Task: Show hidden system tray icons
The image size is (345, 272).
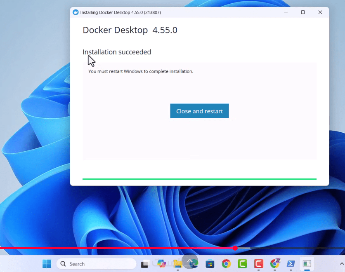Action: [x=341, y=264]
